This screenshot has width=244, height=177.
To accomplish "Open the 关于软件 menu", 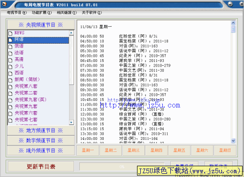I will (x=92, y=13).
